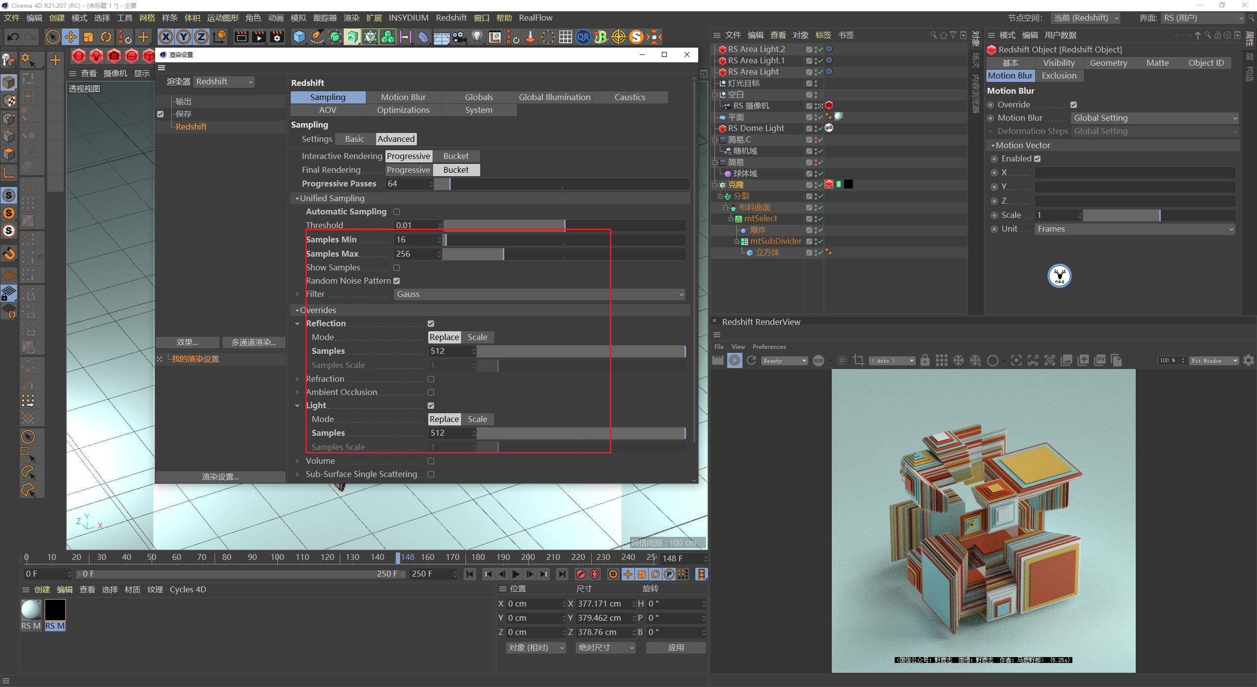The height and width of the screenshot is (687, 1257).
Task: Toggle Random Noise Pattern checkbox
Action: pyautogui.click(x=396, y=281)
